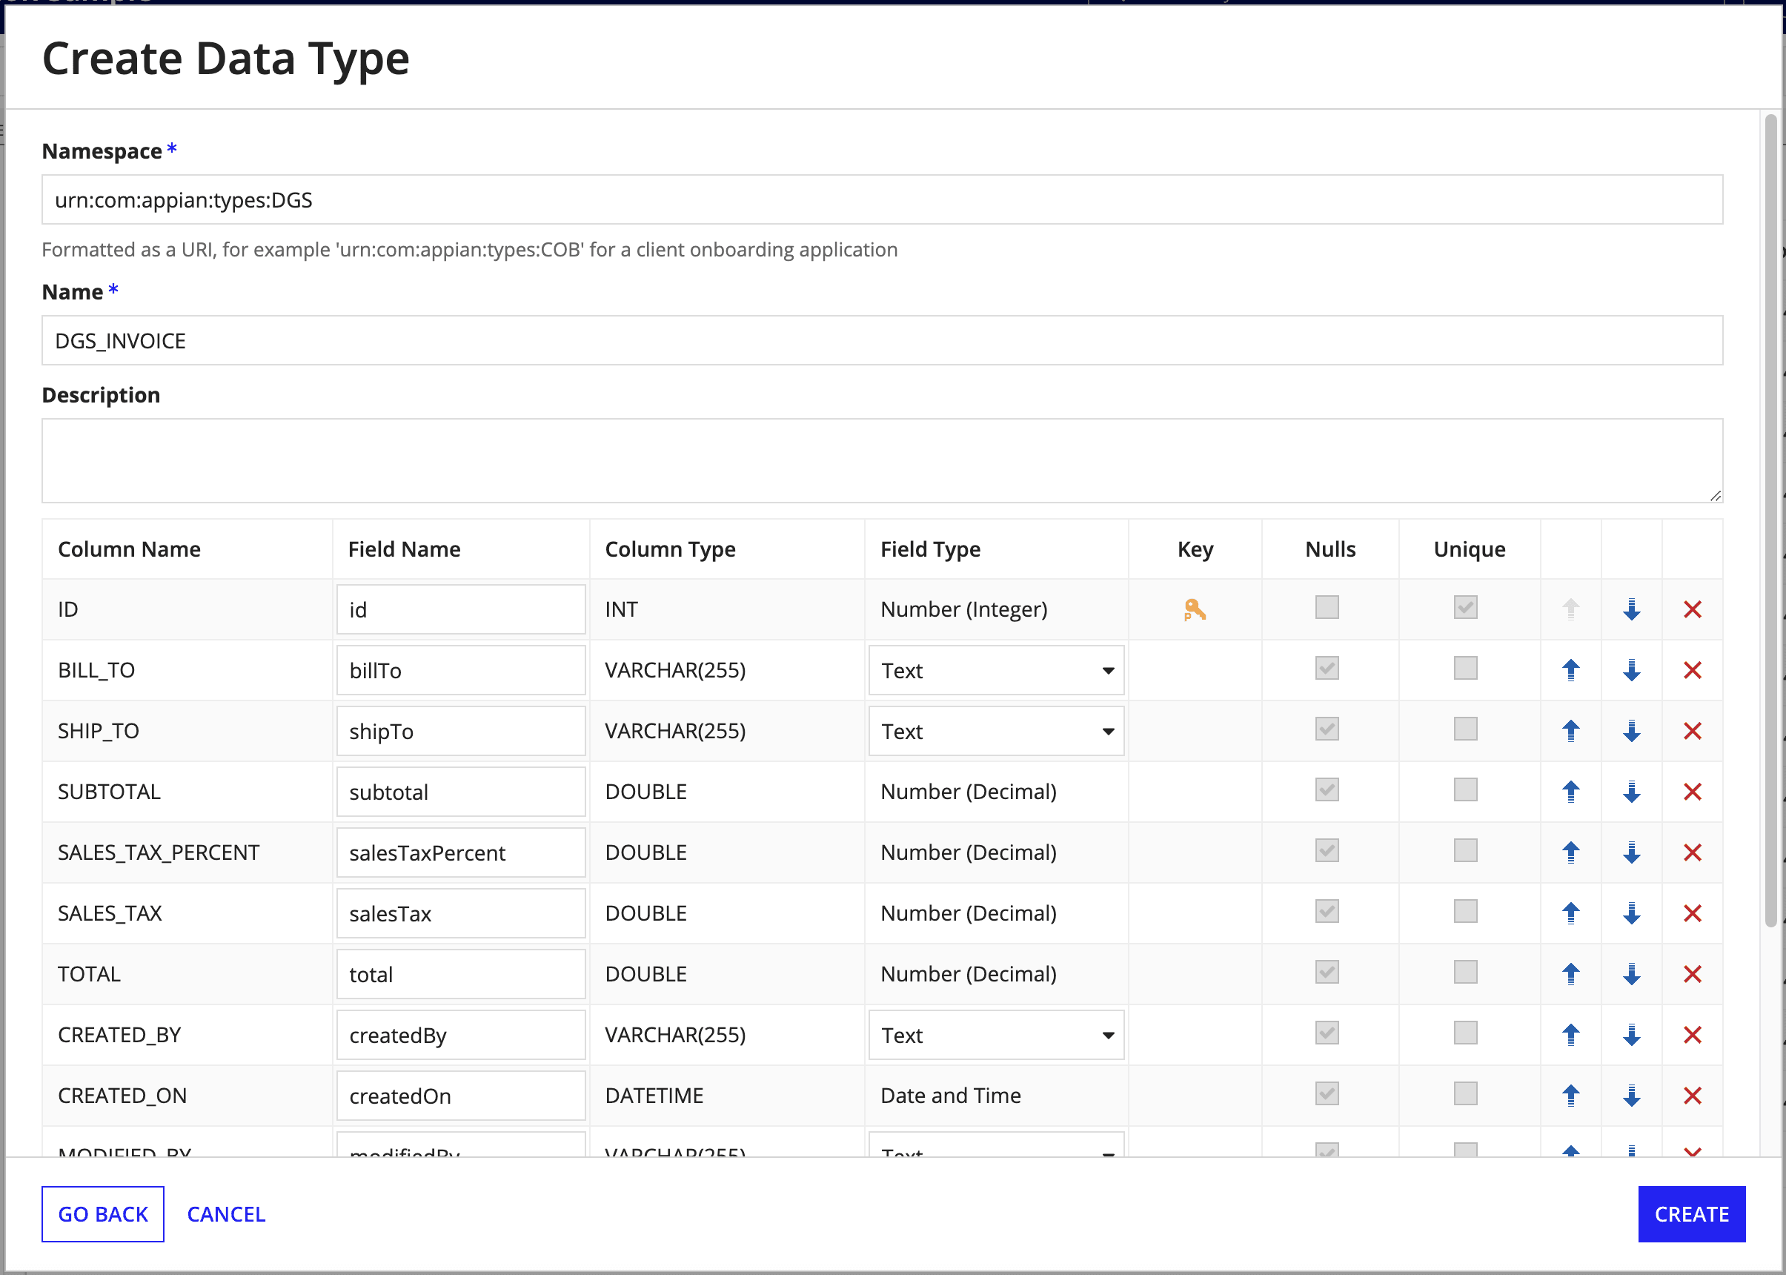1786x1275 pixels.
Task: Delete the BILL_TO row
Action: point(1692,669)
